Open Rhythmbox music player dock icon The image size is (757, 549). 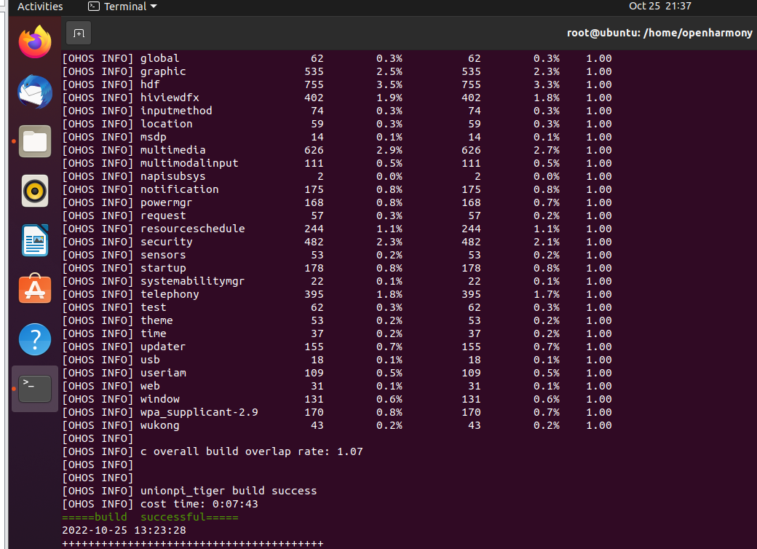click(35, 191)
